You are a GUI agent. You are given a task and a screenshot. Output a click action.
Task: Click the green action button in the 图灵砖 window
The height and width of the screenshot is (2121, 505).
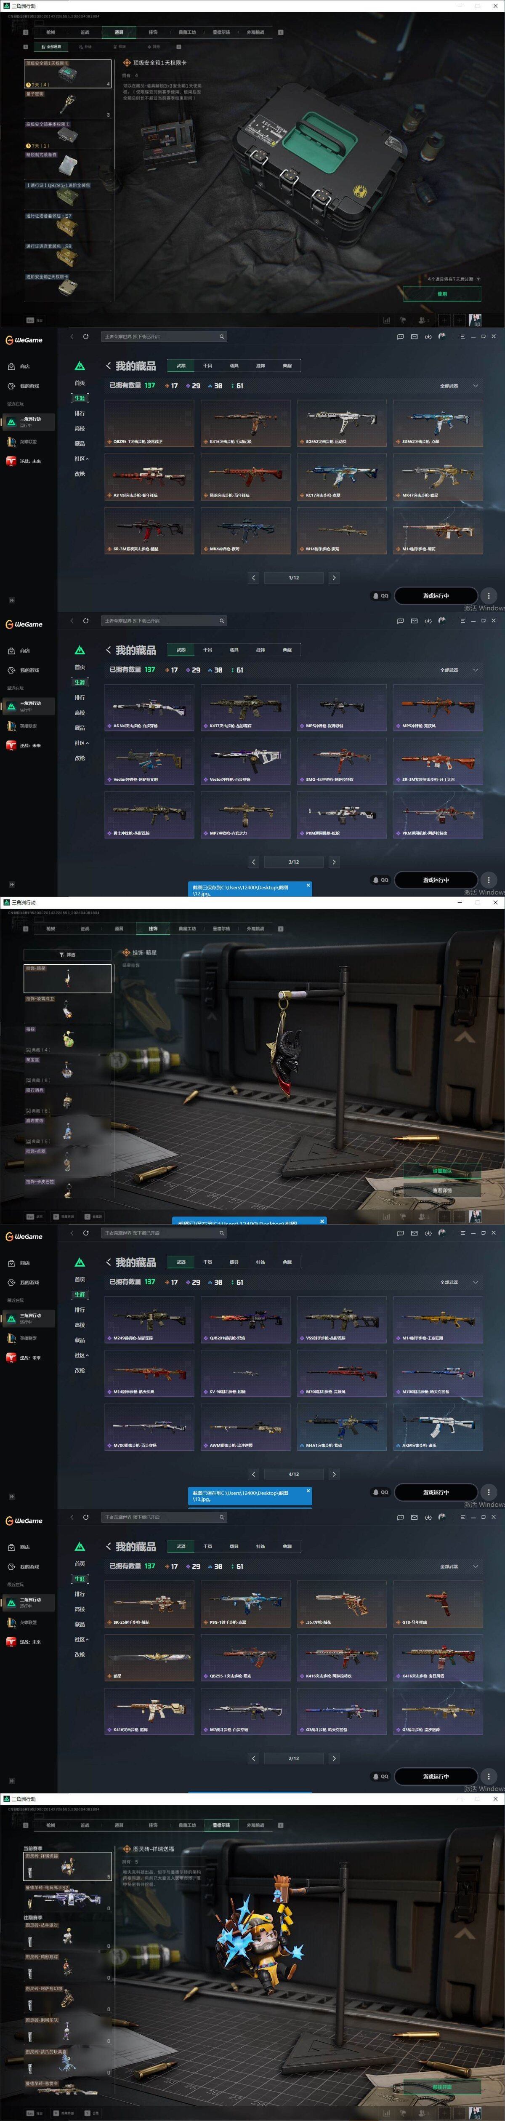(442, 2087)
